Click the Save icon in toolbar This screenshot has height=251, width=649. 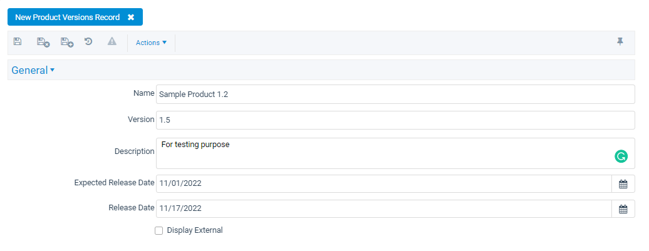18,41
